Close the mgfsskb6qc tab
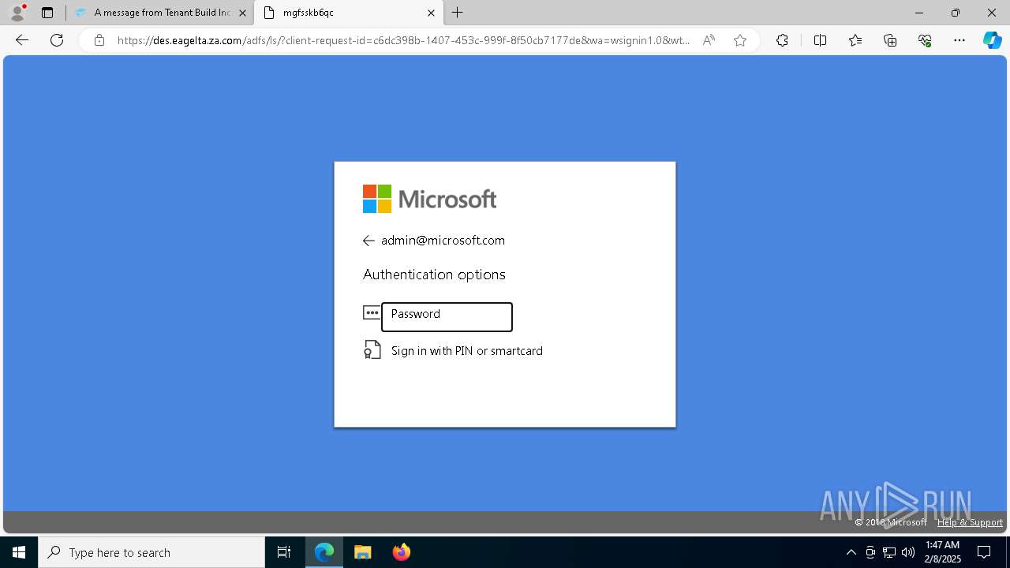Viewport: 1010px width, 568px height. point(431,13)
